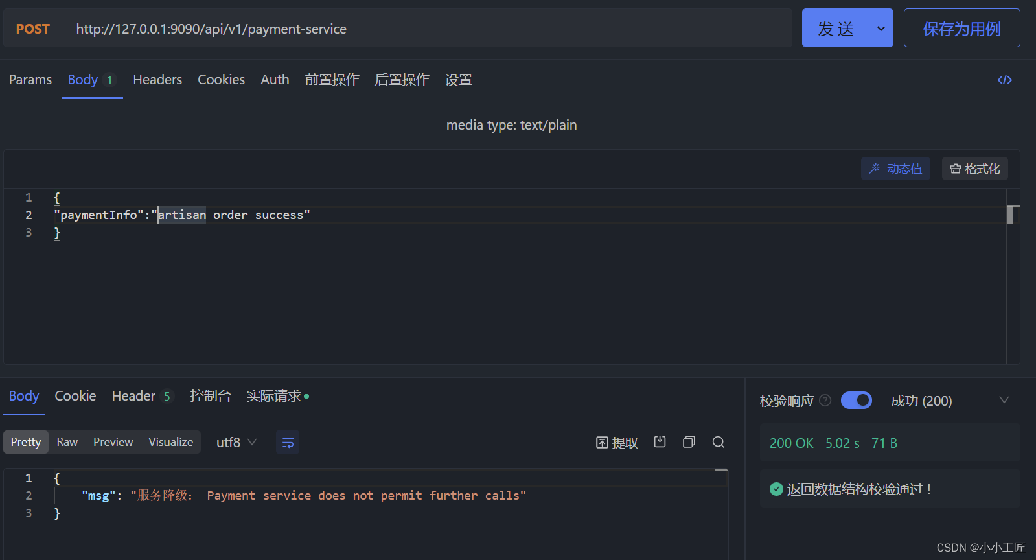Copy the response body

[x=689, y=442]
